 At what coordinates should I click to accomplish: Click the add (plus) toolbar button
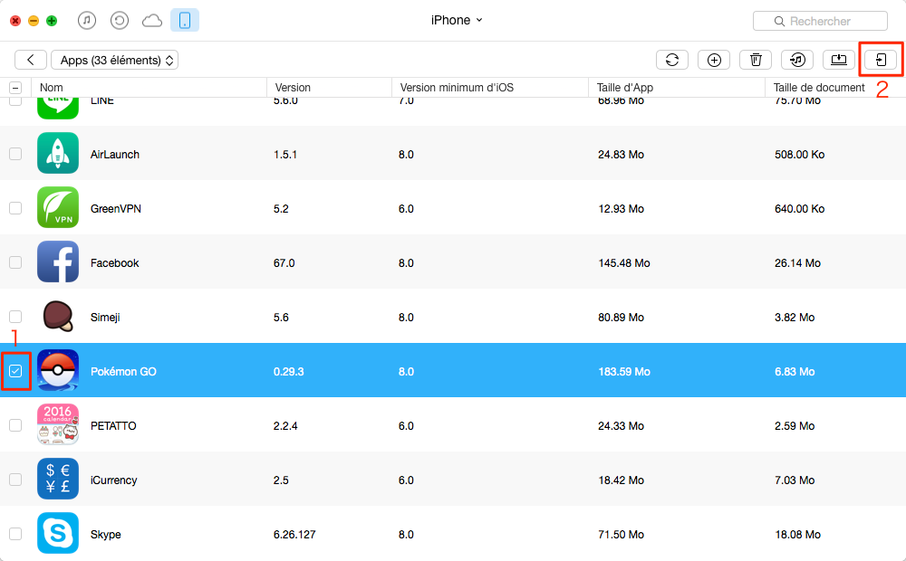pos(714,60)
